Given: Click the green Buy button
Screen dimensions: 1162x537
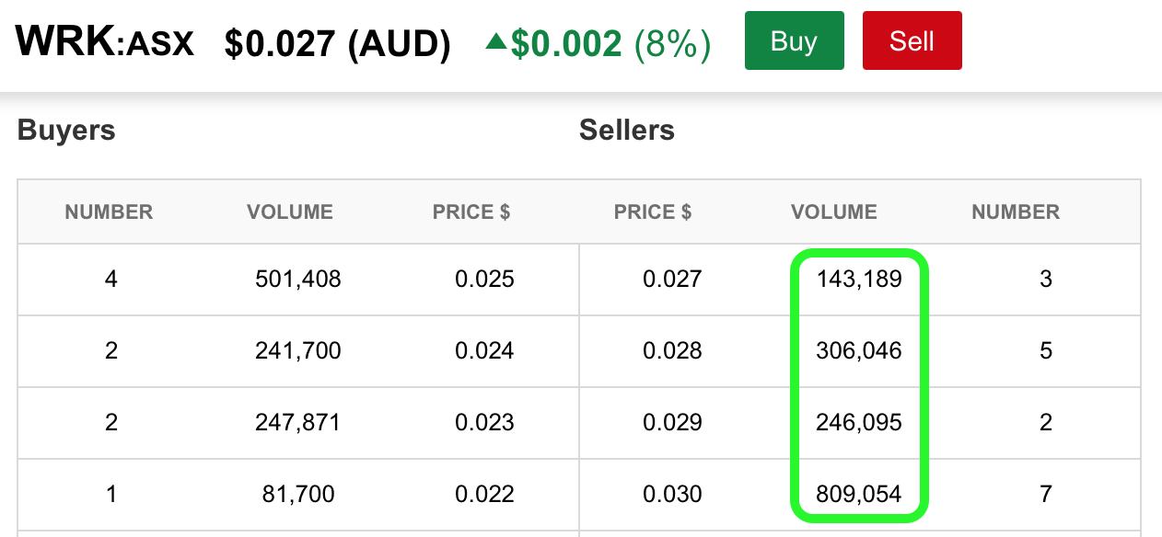Looking at the screenshot, I should tap(794, 40).
